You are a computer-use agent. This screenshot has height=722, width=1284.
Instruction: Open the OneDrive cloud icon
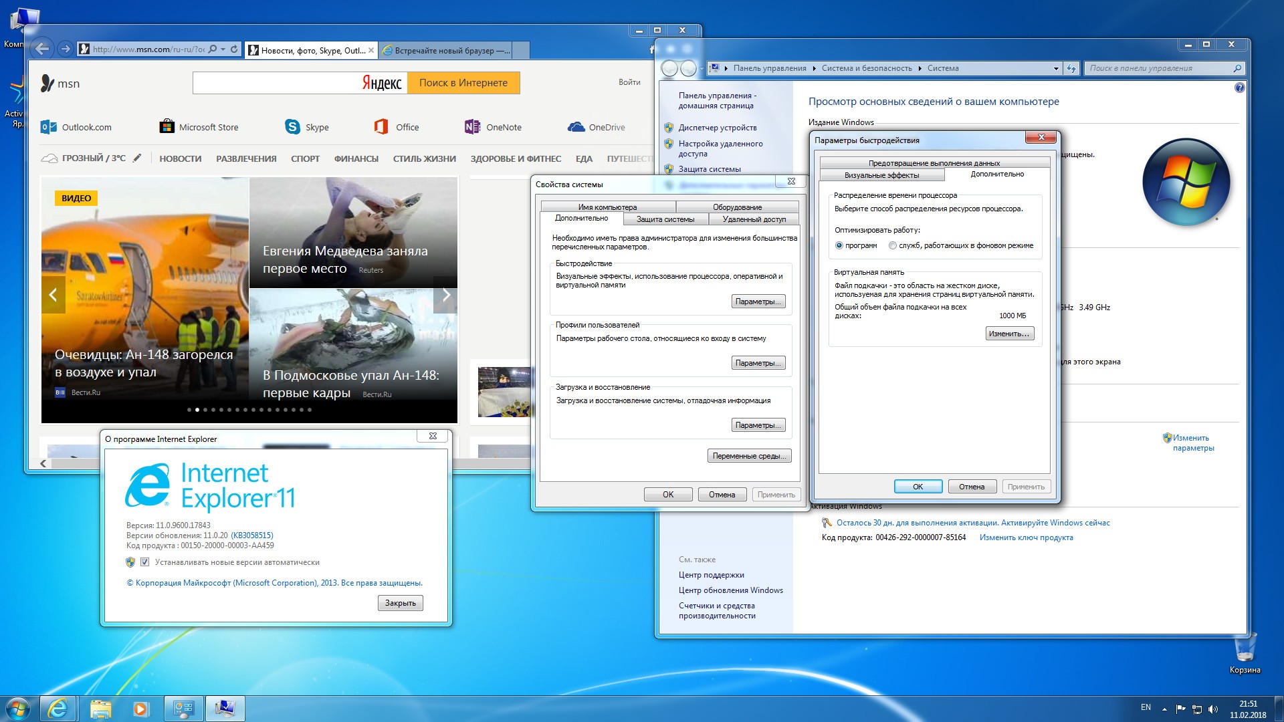(x=576, y=127)
